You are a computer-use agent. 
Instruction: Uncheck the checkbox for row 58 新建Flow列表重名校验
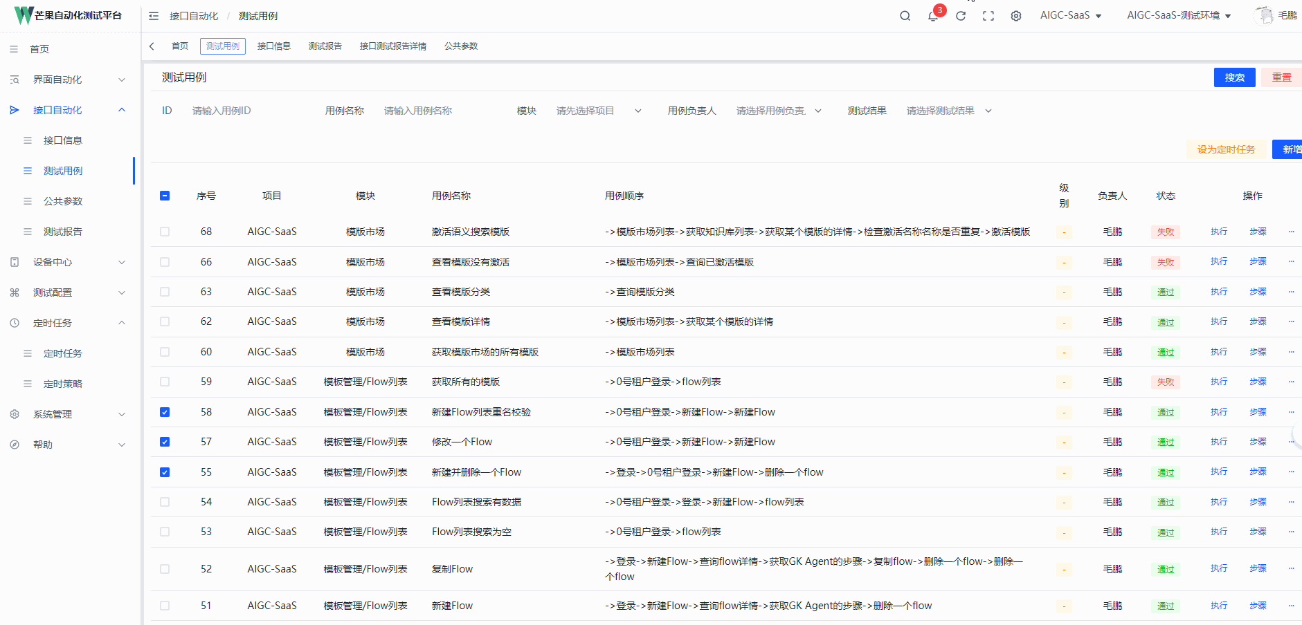(165, 411)
